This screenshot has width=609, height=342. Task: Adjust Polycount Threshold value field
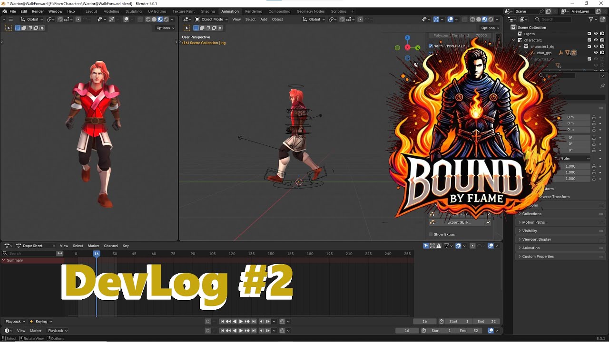(461, 35)
